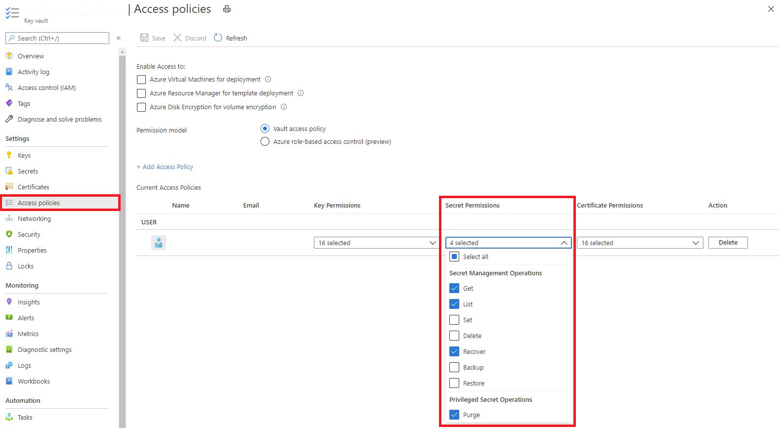
Task: Click the Insights lightbulb icon
Action: coord(9,302)
